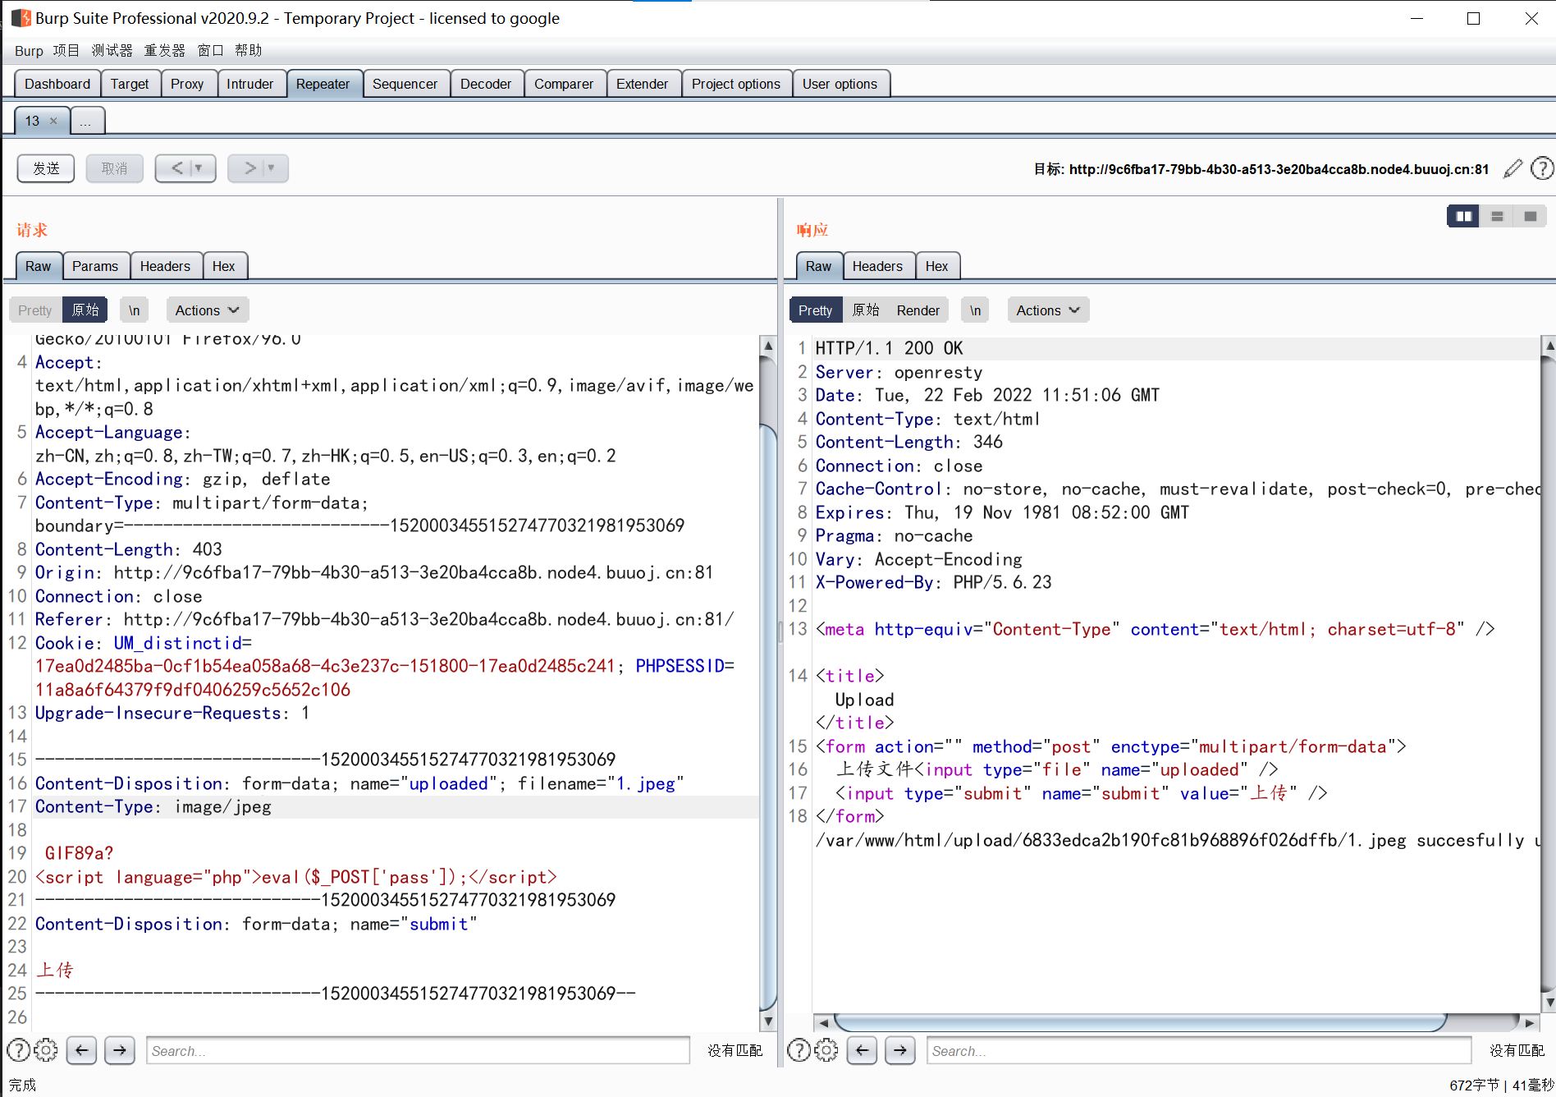Open Project options tab

pos(736,84)
